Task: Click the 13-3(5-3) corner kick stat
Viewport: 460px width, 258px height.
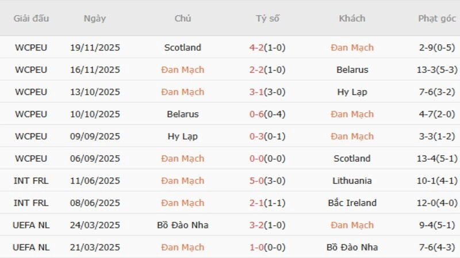Action: coord(437,70)
